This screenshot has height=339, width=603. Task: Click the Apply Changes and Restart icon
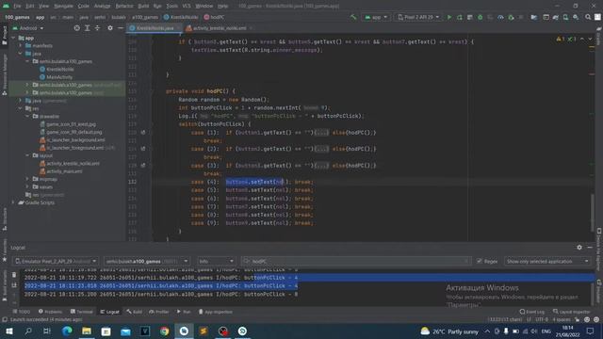[x=460, y=17]
